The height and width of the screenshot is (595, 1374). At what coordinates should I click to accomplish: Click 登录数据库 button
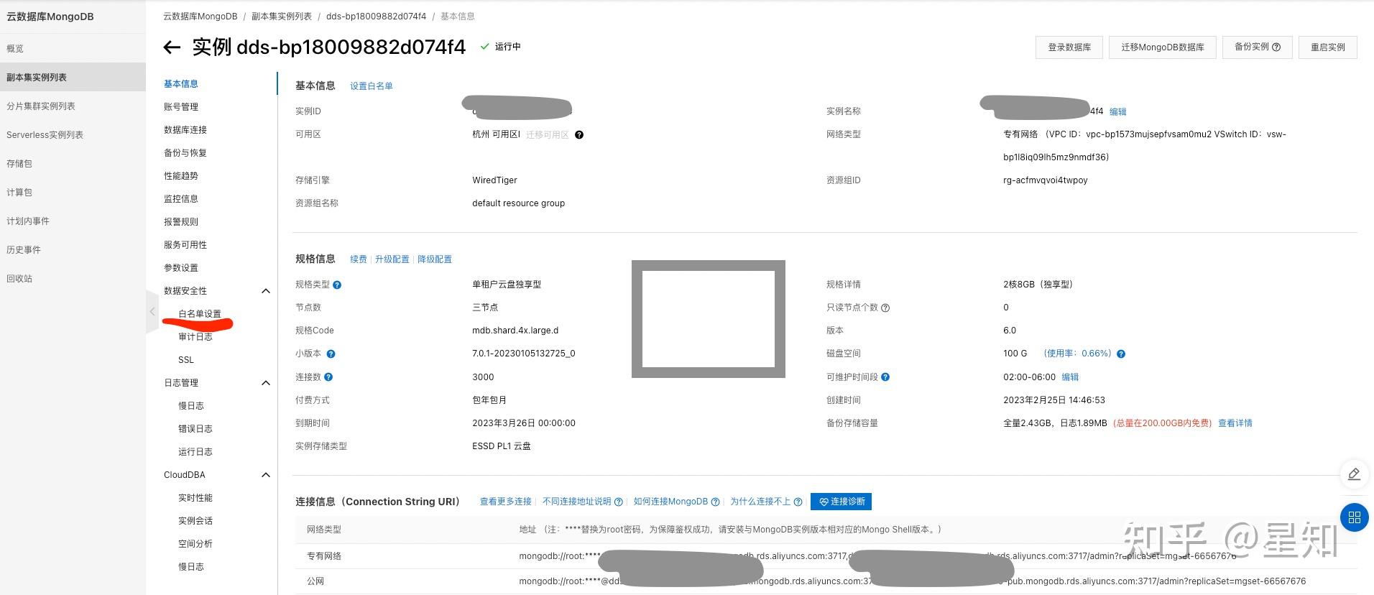(1069, 47)
